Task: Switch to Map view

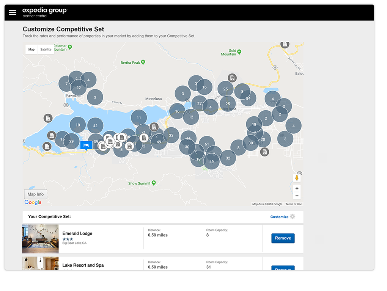Action: [x=31, y=50]
